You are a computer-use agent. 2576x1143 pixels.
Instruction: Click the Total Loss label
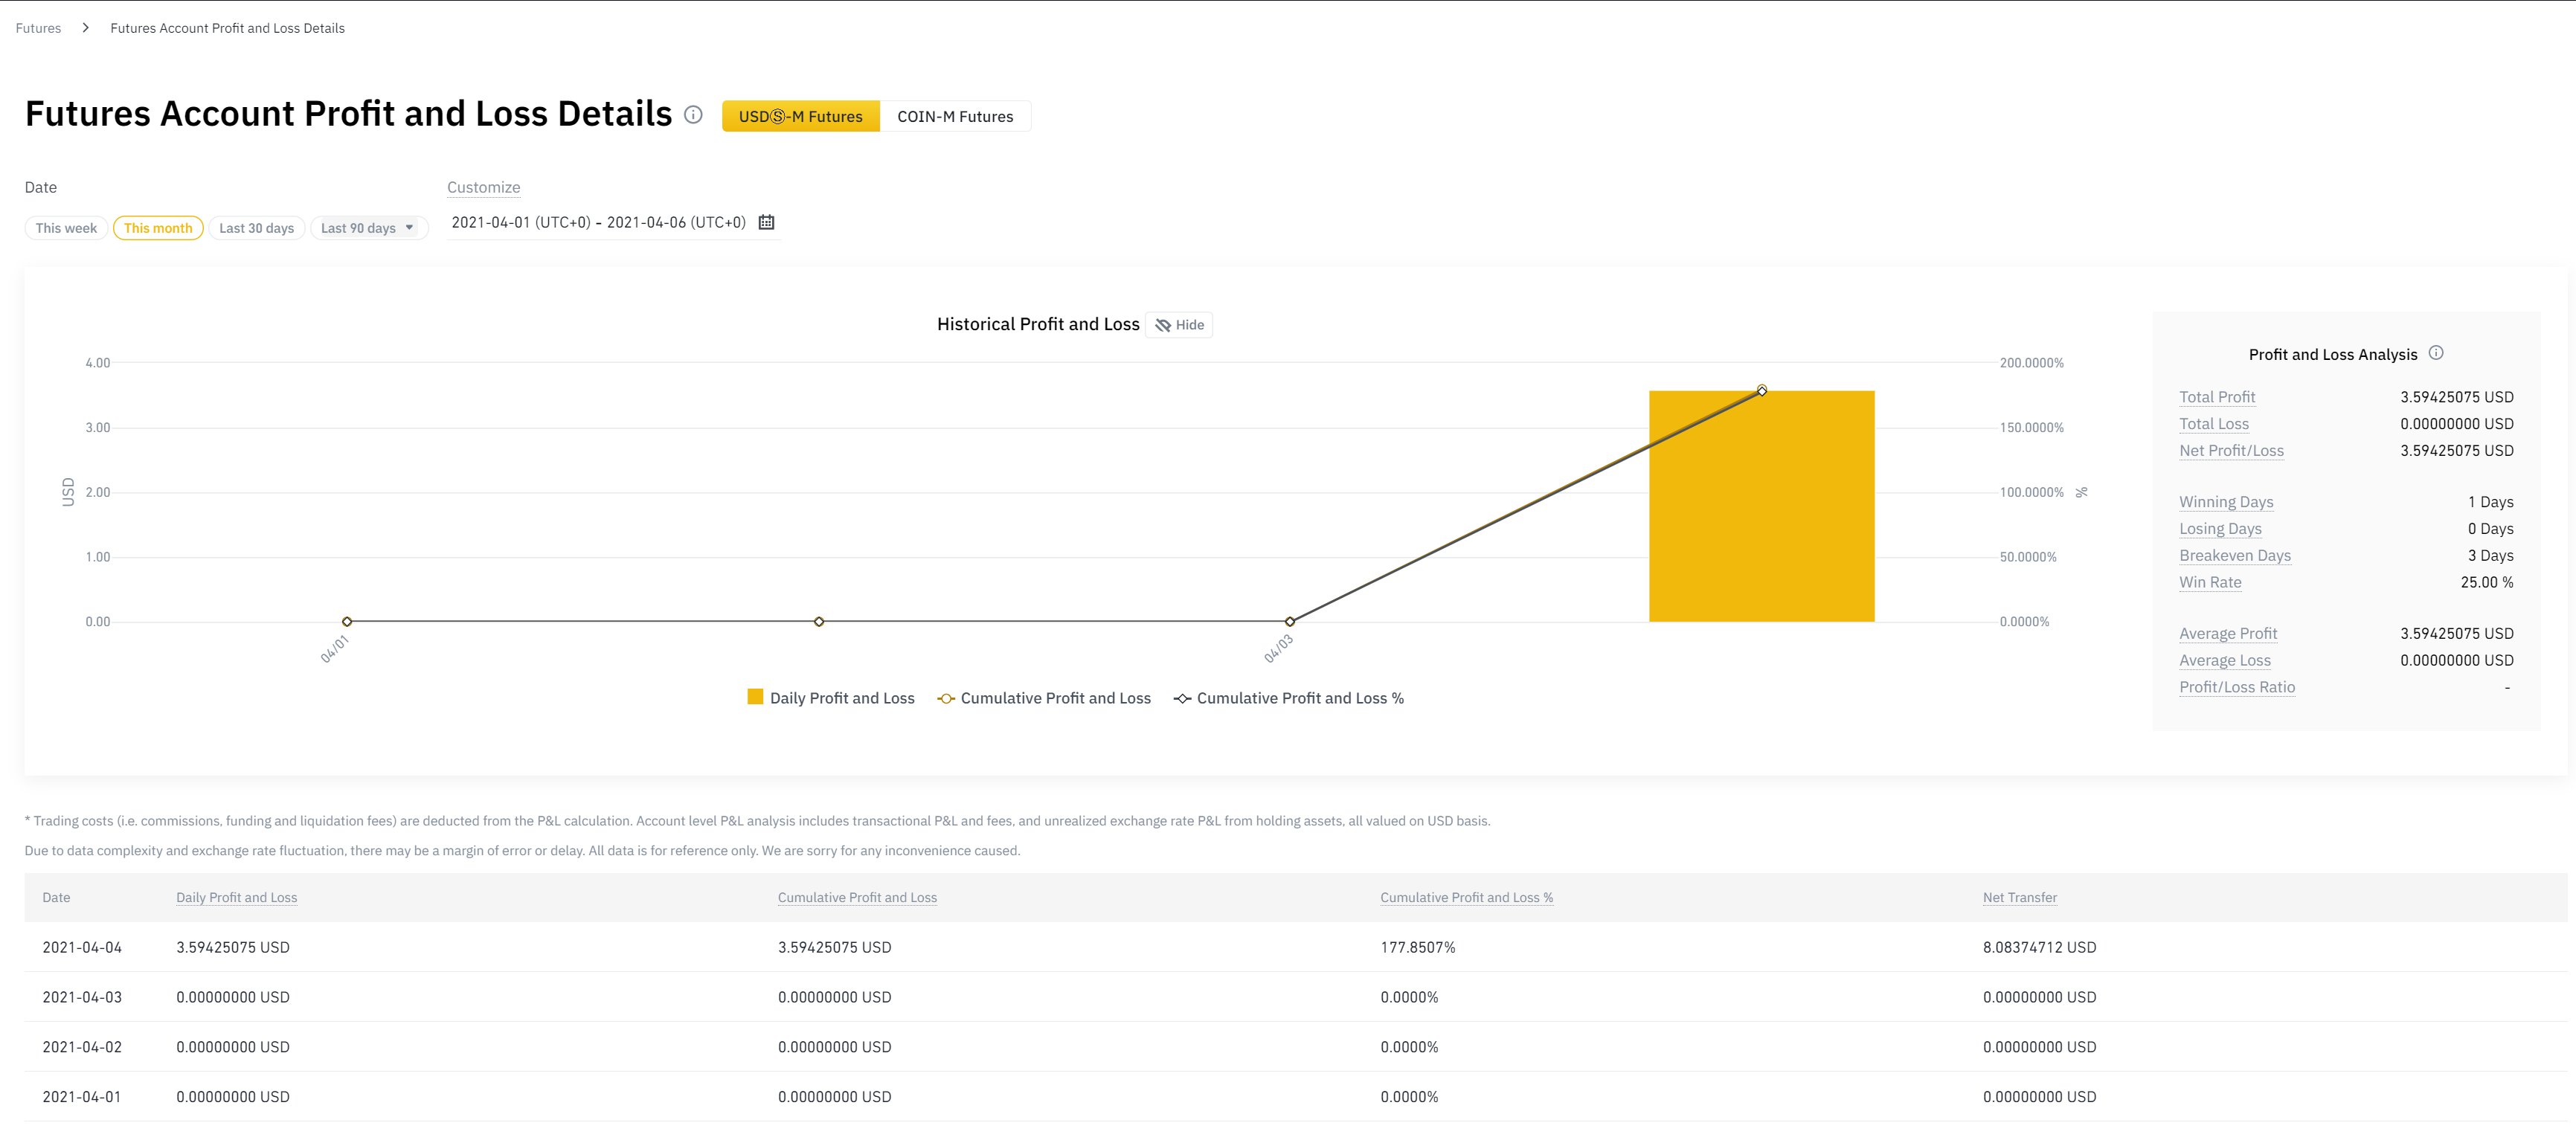click(2214, 424)
